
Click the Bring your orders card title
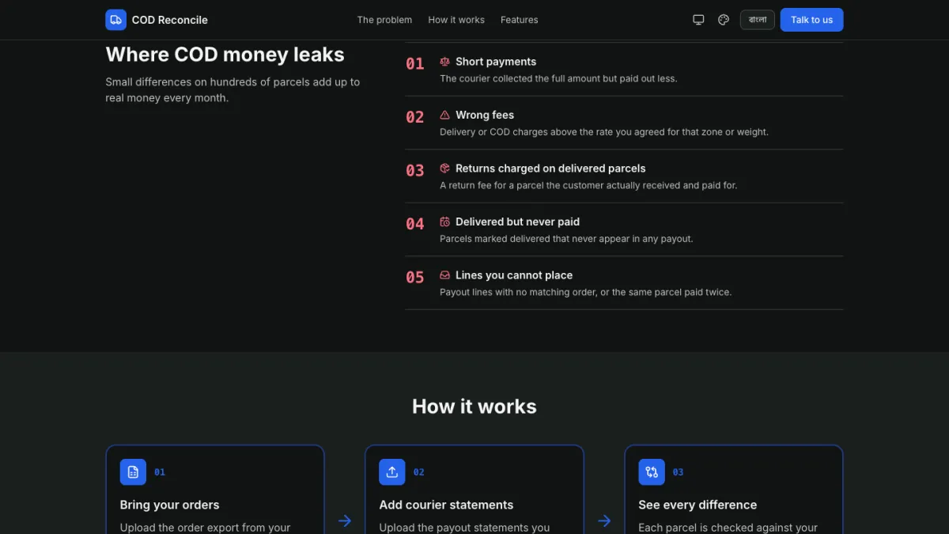click(169, 505)
